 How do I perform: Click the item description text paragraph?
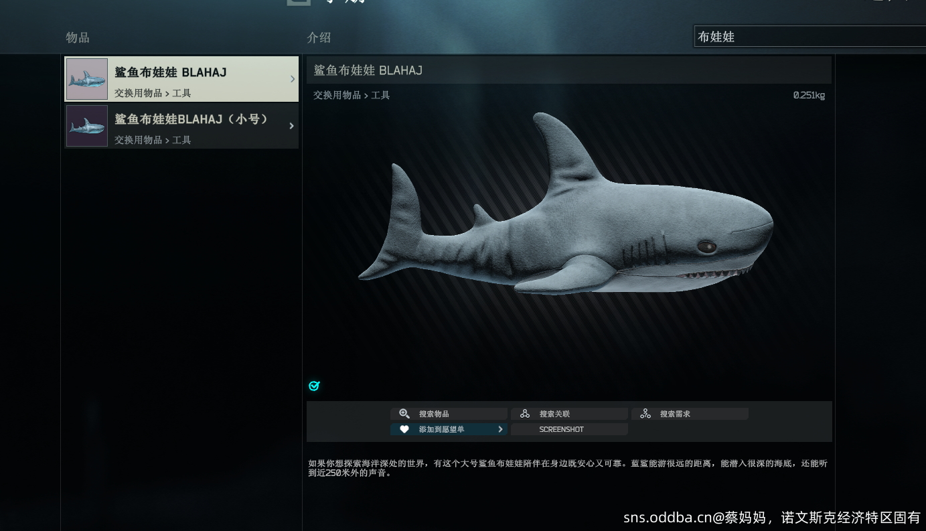tap(568, 467)
